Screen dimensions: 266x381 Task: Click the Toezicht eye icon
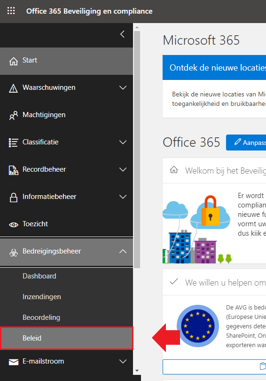(x=14, y=225)
